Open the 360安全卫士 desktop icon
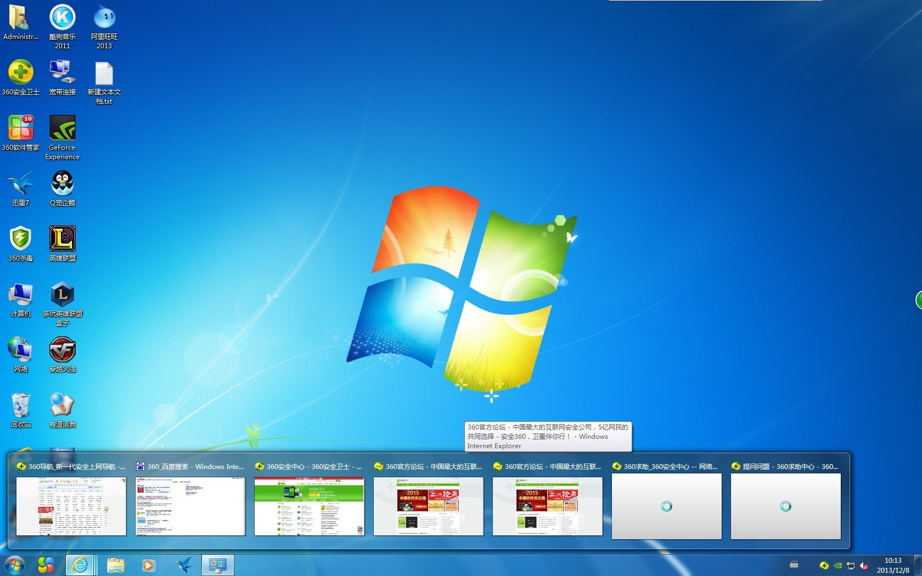 click(21, 72)
